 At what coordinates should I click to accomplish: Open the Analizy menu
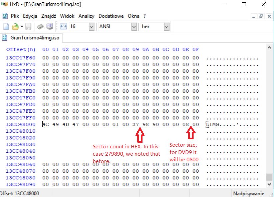pos(86,16)
